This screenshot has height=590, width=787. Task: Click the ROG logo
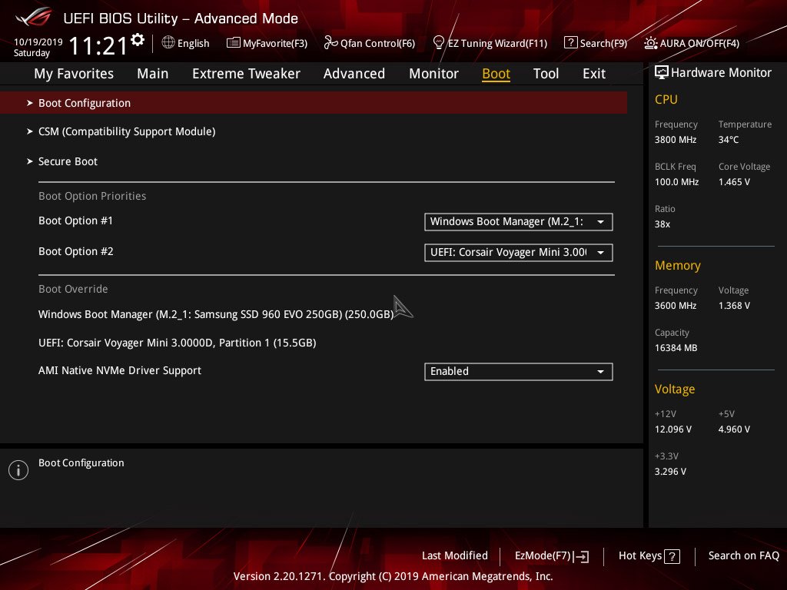34,17
